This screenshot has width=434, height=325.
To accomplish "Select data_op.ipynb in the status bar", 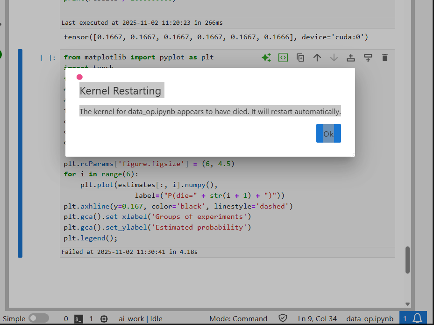I will (x=370, y=318).
